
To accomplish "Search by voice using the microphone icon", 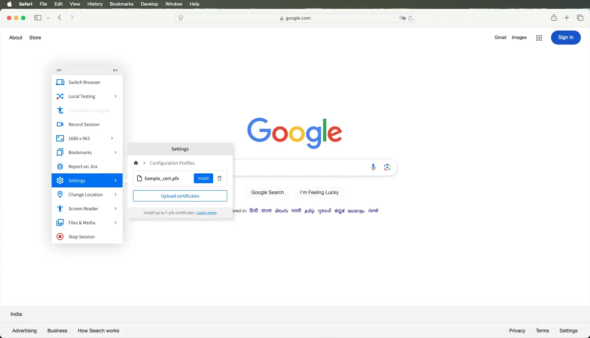I will point(373,167).
